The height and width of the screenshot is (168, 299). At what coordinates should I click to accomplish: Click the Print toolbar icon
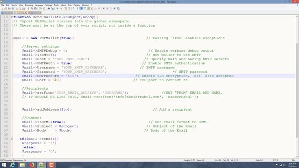point(24,8)
